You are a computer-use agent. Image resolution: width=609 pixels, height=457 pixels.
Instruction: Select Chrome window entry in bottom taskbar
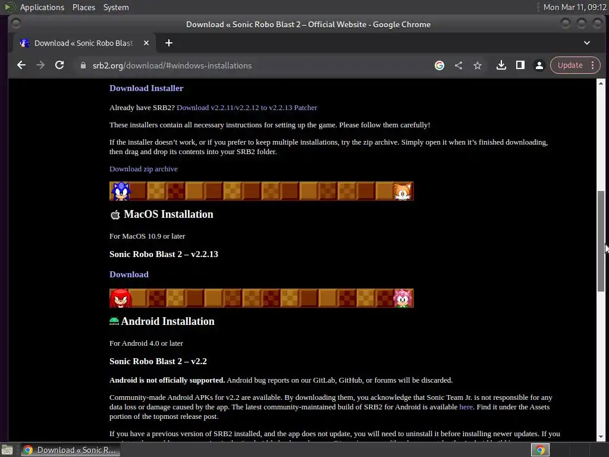click(70, 450)
